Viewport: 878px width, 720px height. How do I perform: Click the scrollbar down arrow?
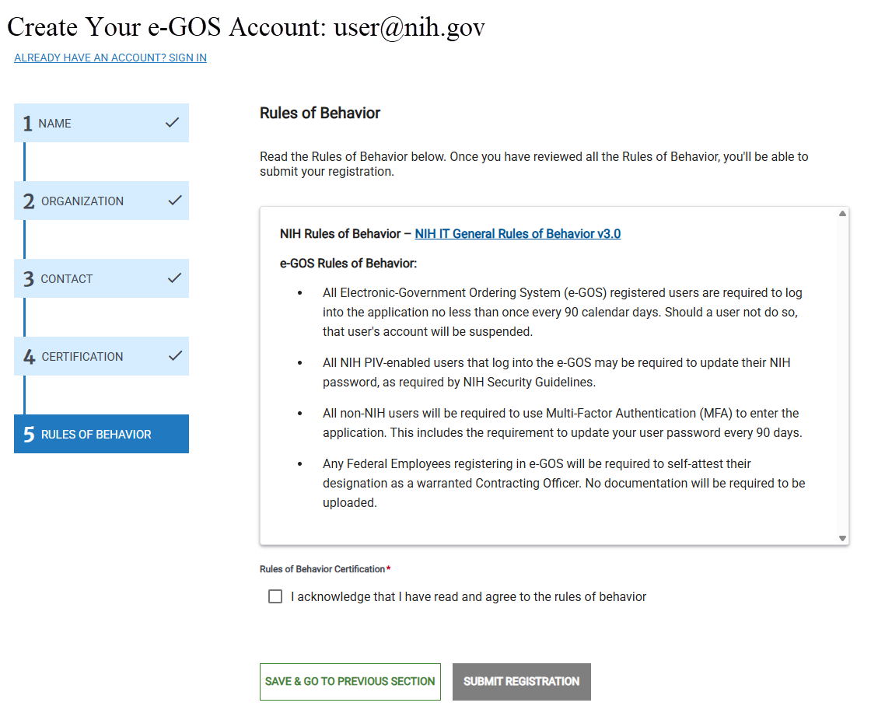click(841, 537)
